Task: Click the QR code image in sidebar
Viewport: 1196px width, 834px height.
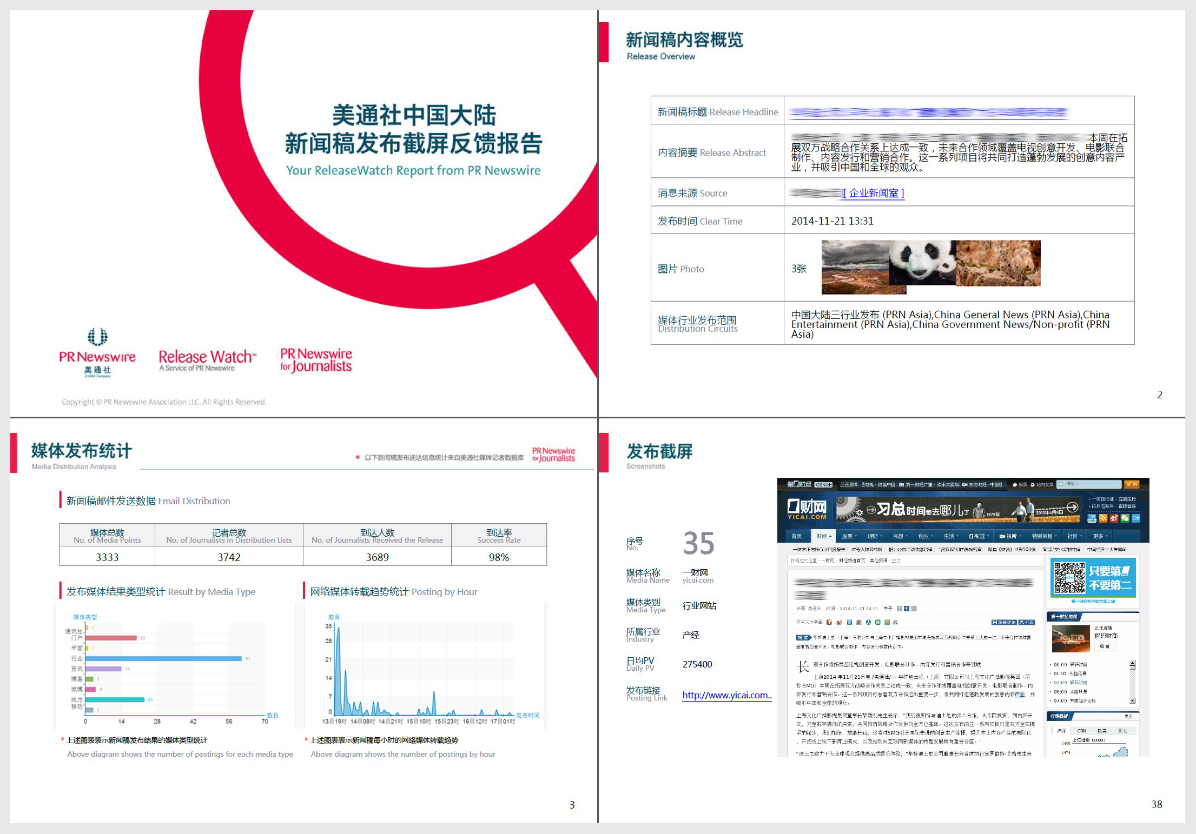Action: [x=1069, y=577]
